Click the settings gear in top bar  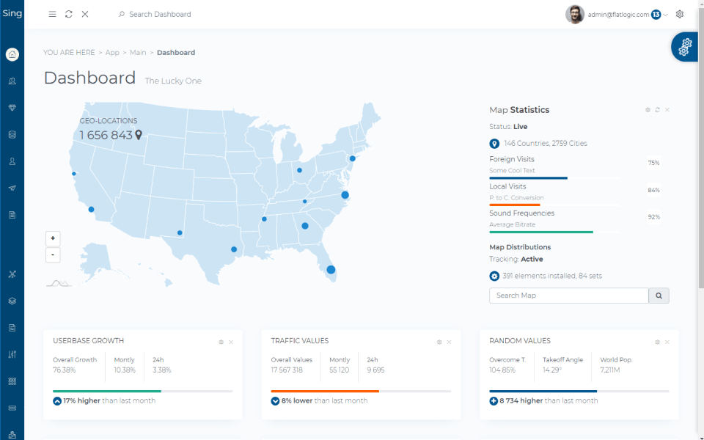click(680, 14)
